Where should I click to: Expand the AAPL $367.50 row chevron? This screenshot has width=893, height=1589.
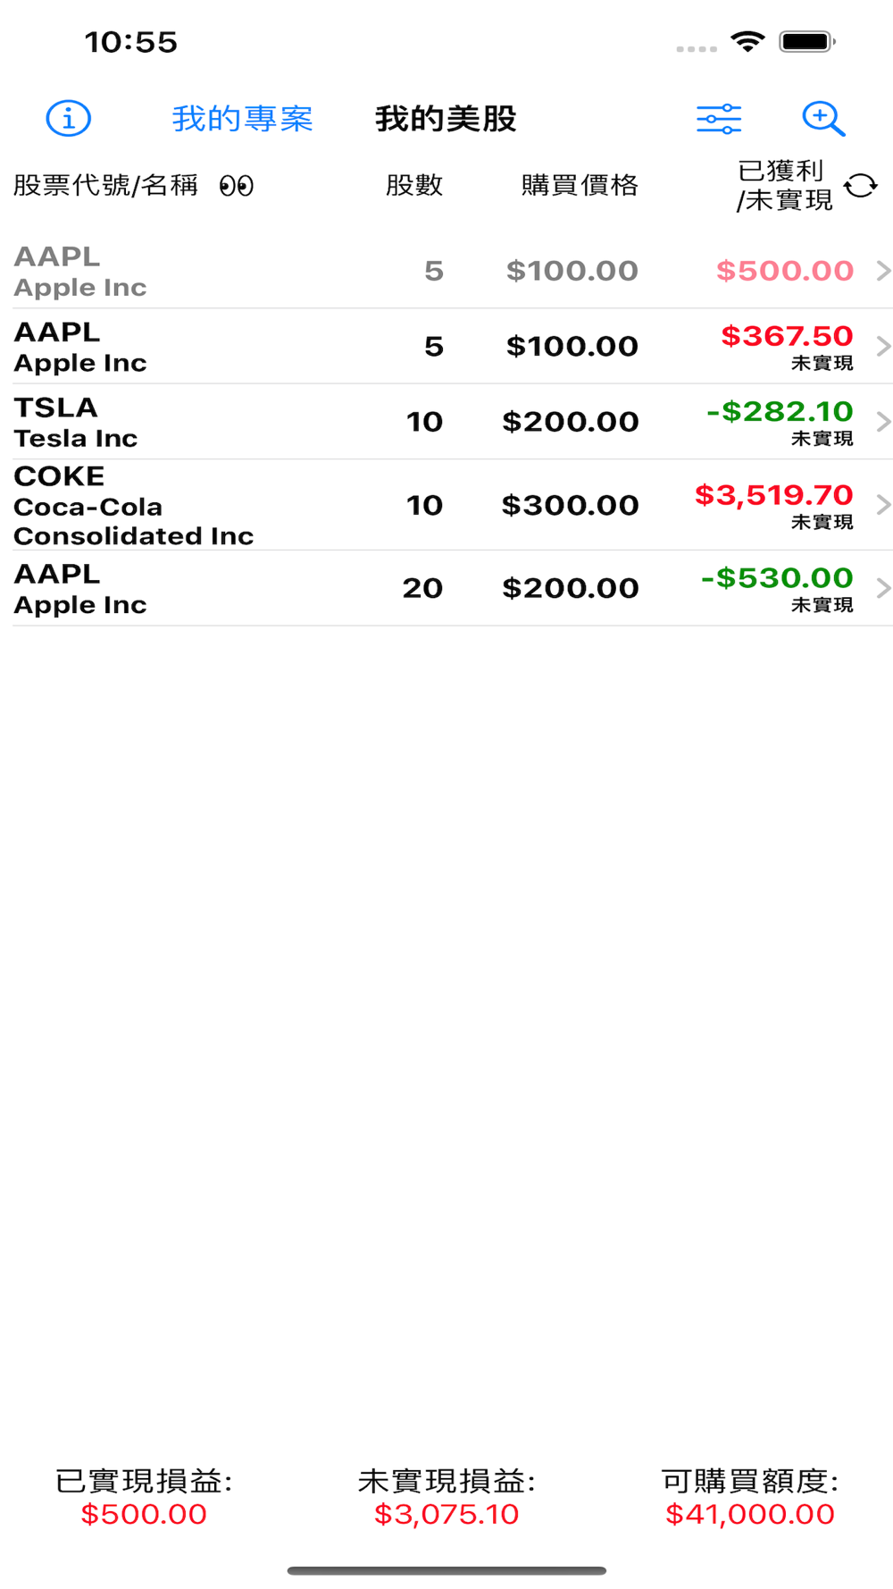coord(883,346)
